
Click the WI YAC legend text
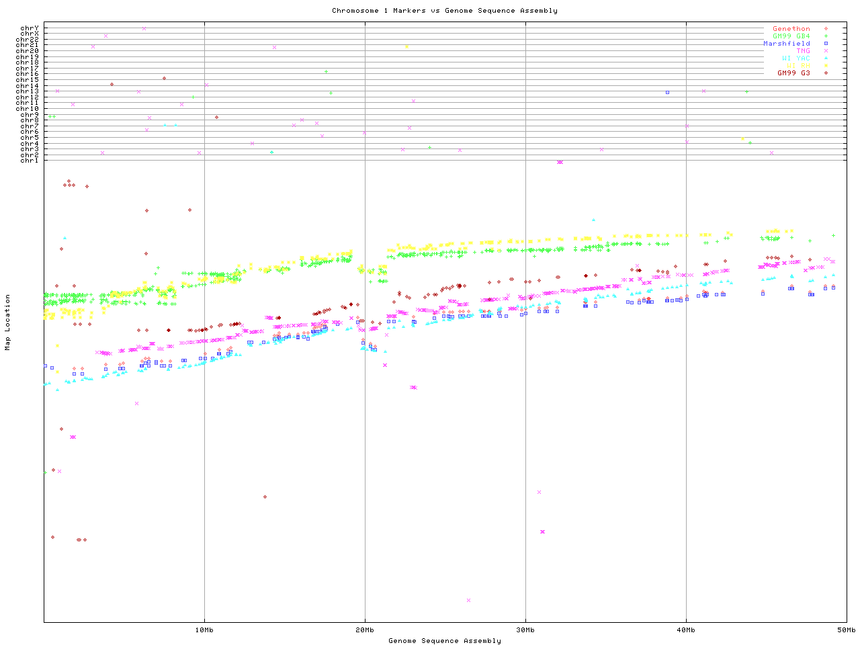pos(795,58)
